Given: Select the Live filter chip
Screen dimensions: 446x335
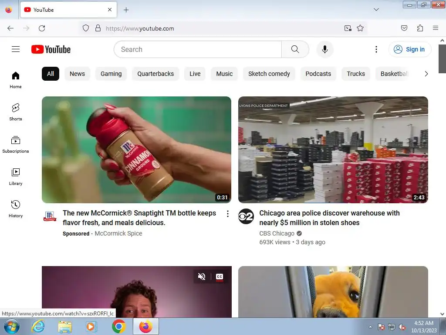Looking at the screenshot, I should coord(195,74).
